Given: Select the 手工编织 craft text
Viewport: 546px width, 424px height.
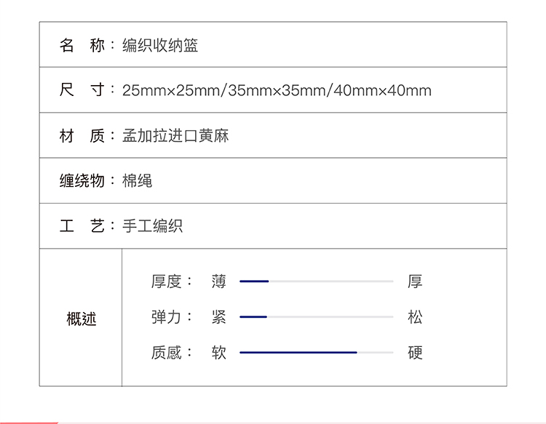Looking at the screenshot, I should (x=152, y=226).
